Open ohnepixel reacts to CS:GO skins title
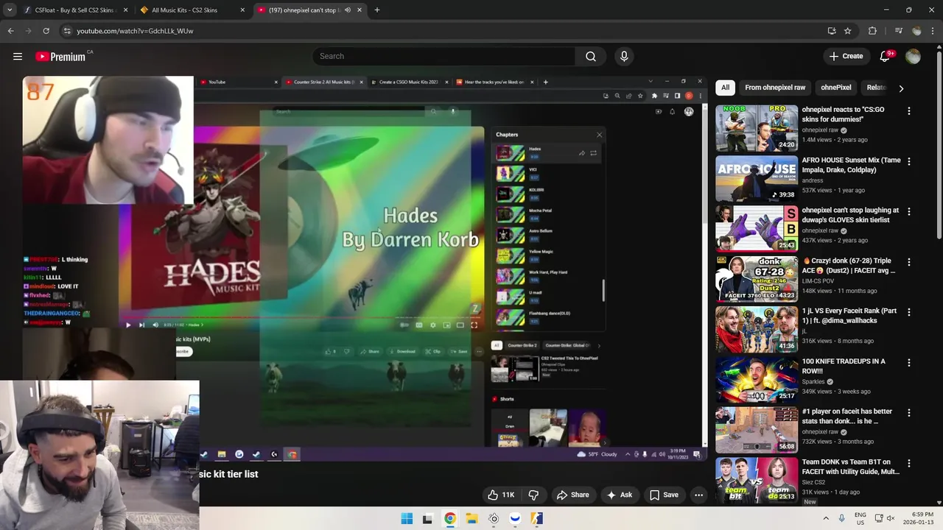 tap(843, 114)
